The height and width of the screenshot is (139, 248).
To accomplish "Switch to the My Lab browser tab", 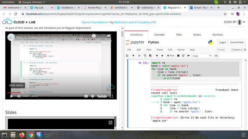I will click(x=41, y=8).
